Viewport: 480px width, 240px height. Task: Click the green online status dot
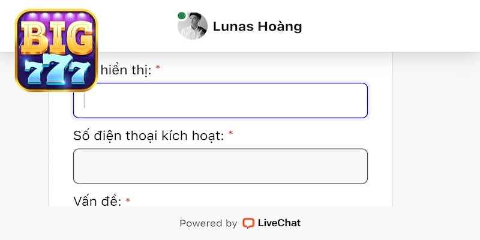(x=181, y=16)
